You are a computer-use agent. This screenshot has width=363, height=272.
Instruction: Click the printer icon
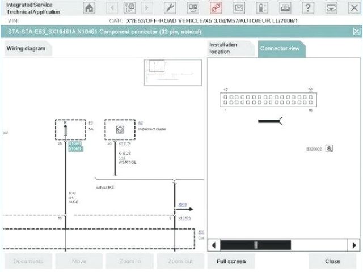tap(285, 8)
